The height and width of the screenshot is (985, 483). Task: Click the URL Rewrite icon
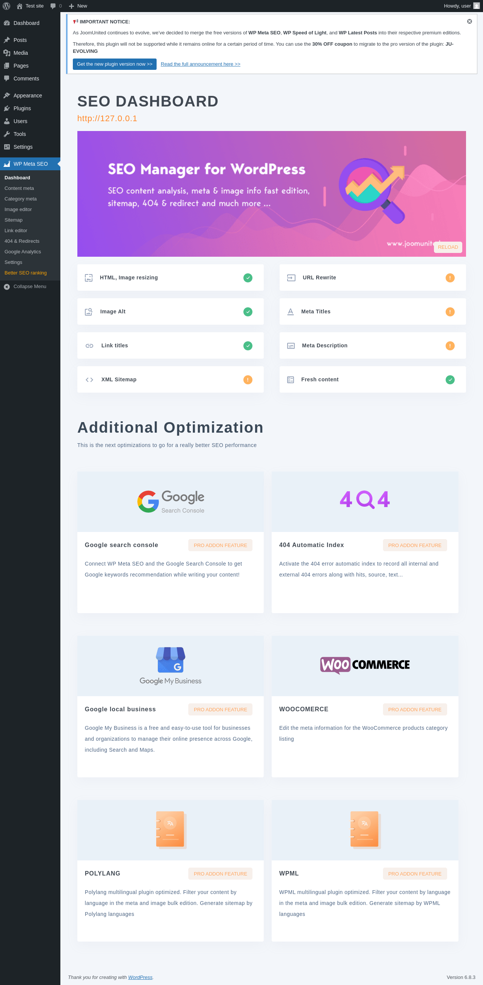coord(291,278)
